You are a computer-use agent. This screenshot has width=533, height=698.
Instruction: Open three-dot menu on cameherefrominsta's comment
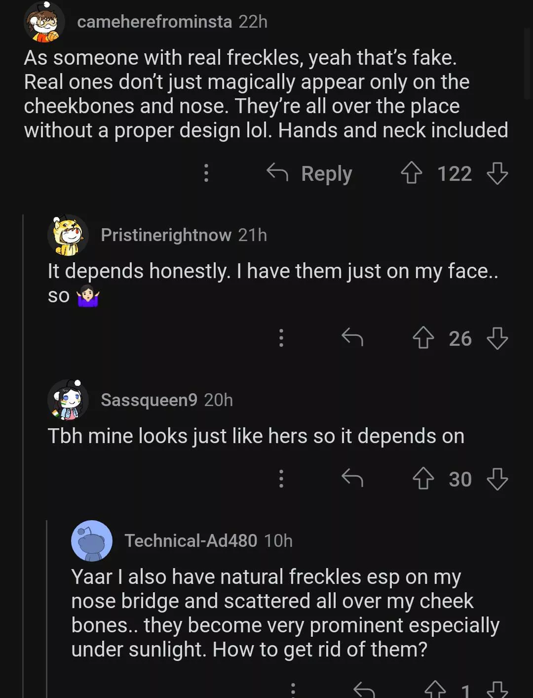coord(206,173)
